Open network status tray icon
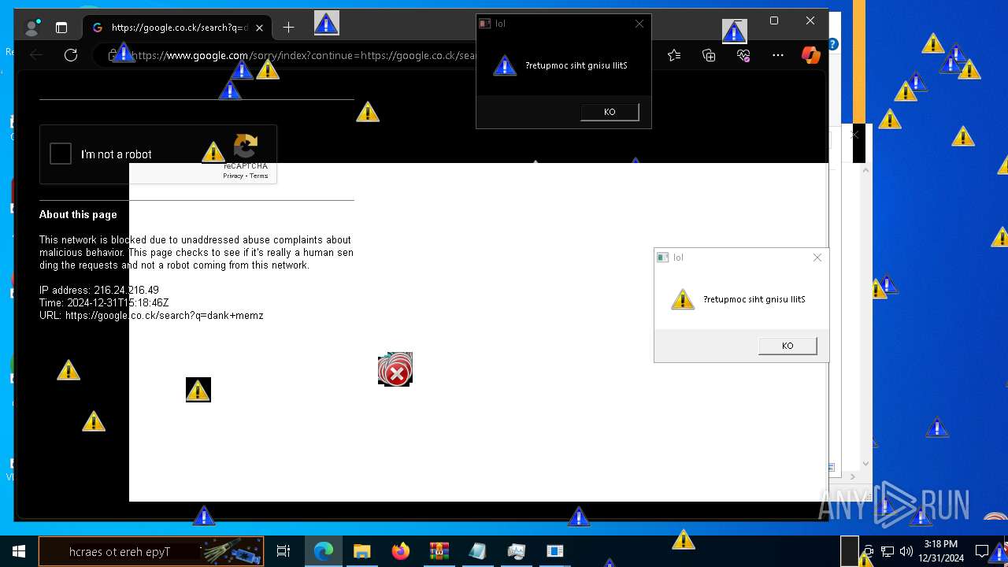The image size is (1008, 567). [x=888, y=551]
